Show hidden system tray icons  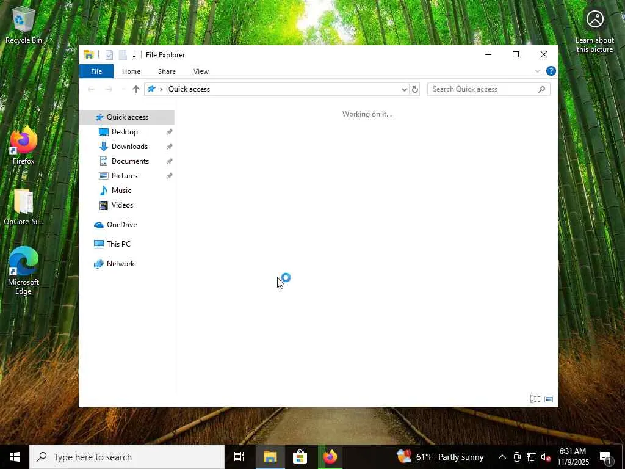point(502,457)
